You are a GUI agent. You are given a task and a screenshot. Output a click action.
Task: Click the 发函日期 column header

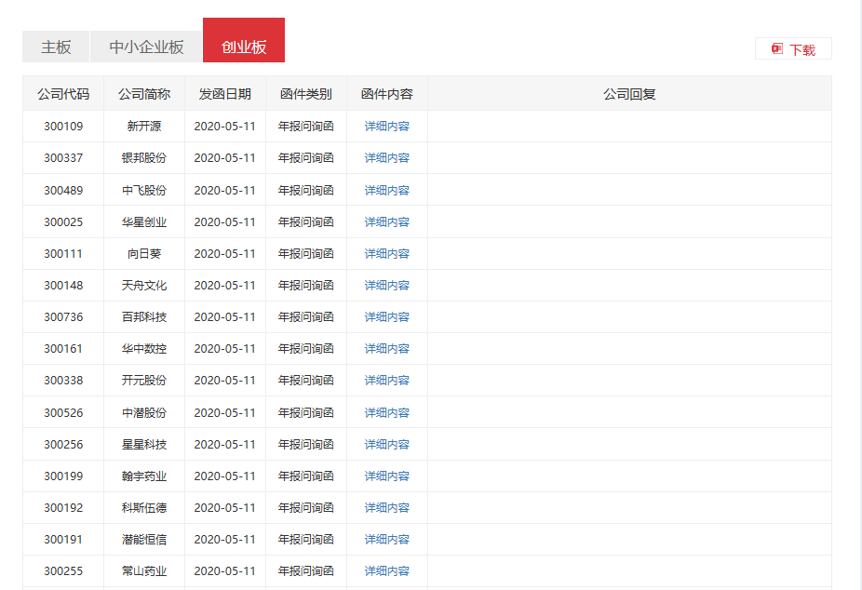225,94
